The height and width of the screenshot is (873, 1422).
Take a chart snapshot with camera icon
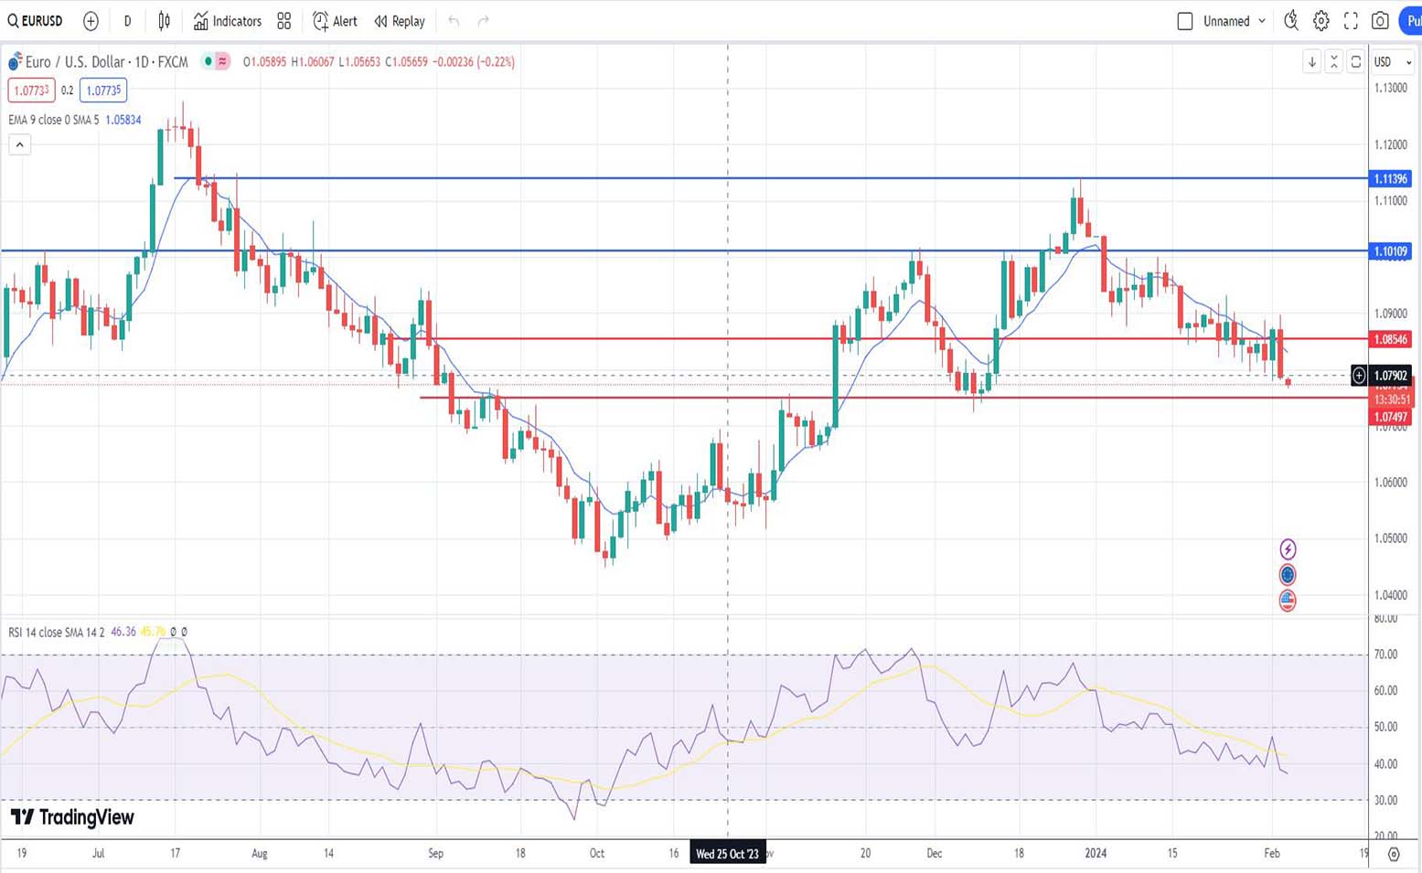point(1380,21)
